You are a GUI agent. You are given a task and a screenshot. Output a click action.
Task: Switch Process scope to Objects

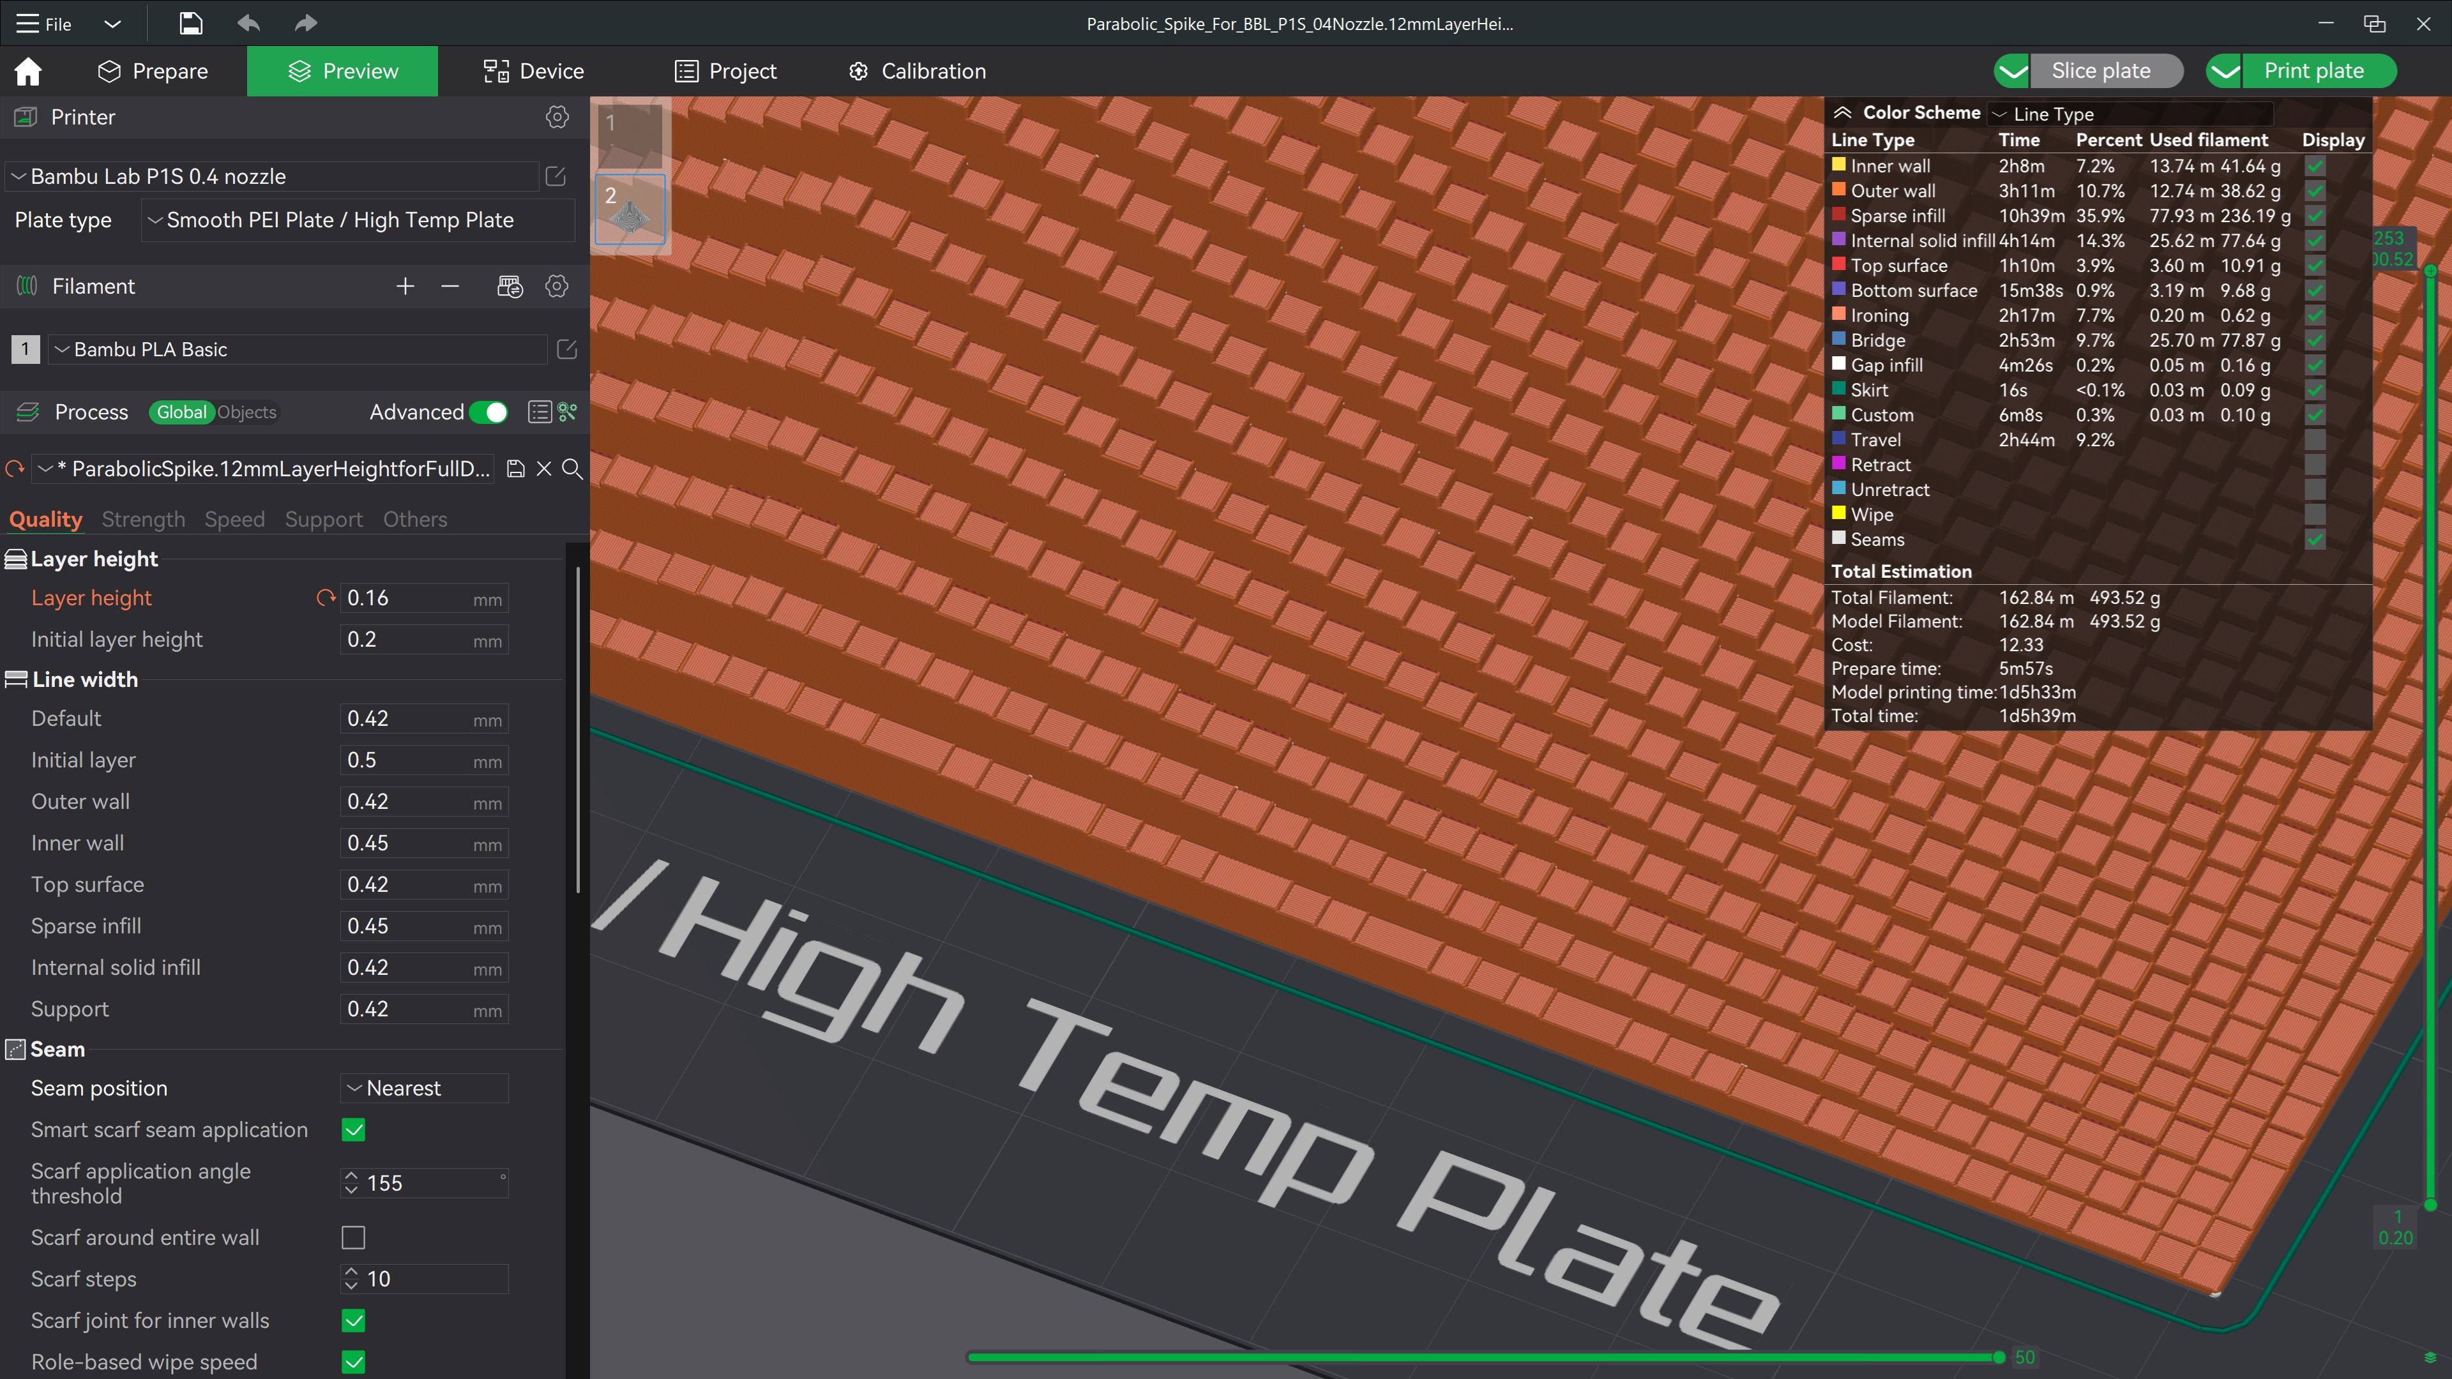[x=246, y=412]
